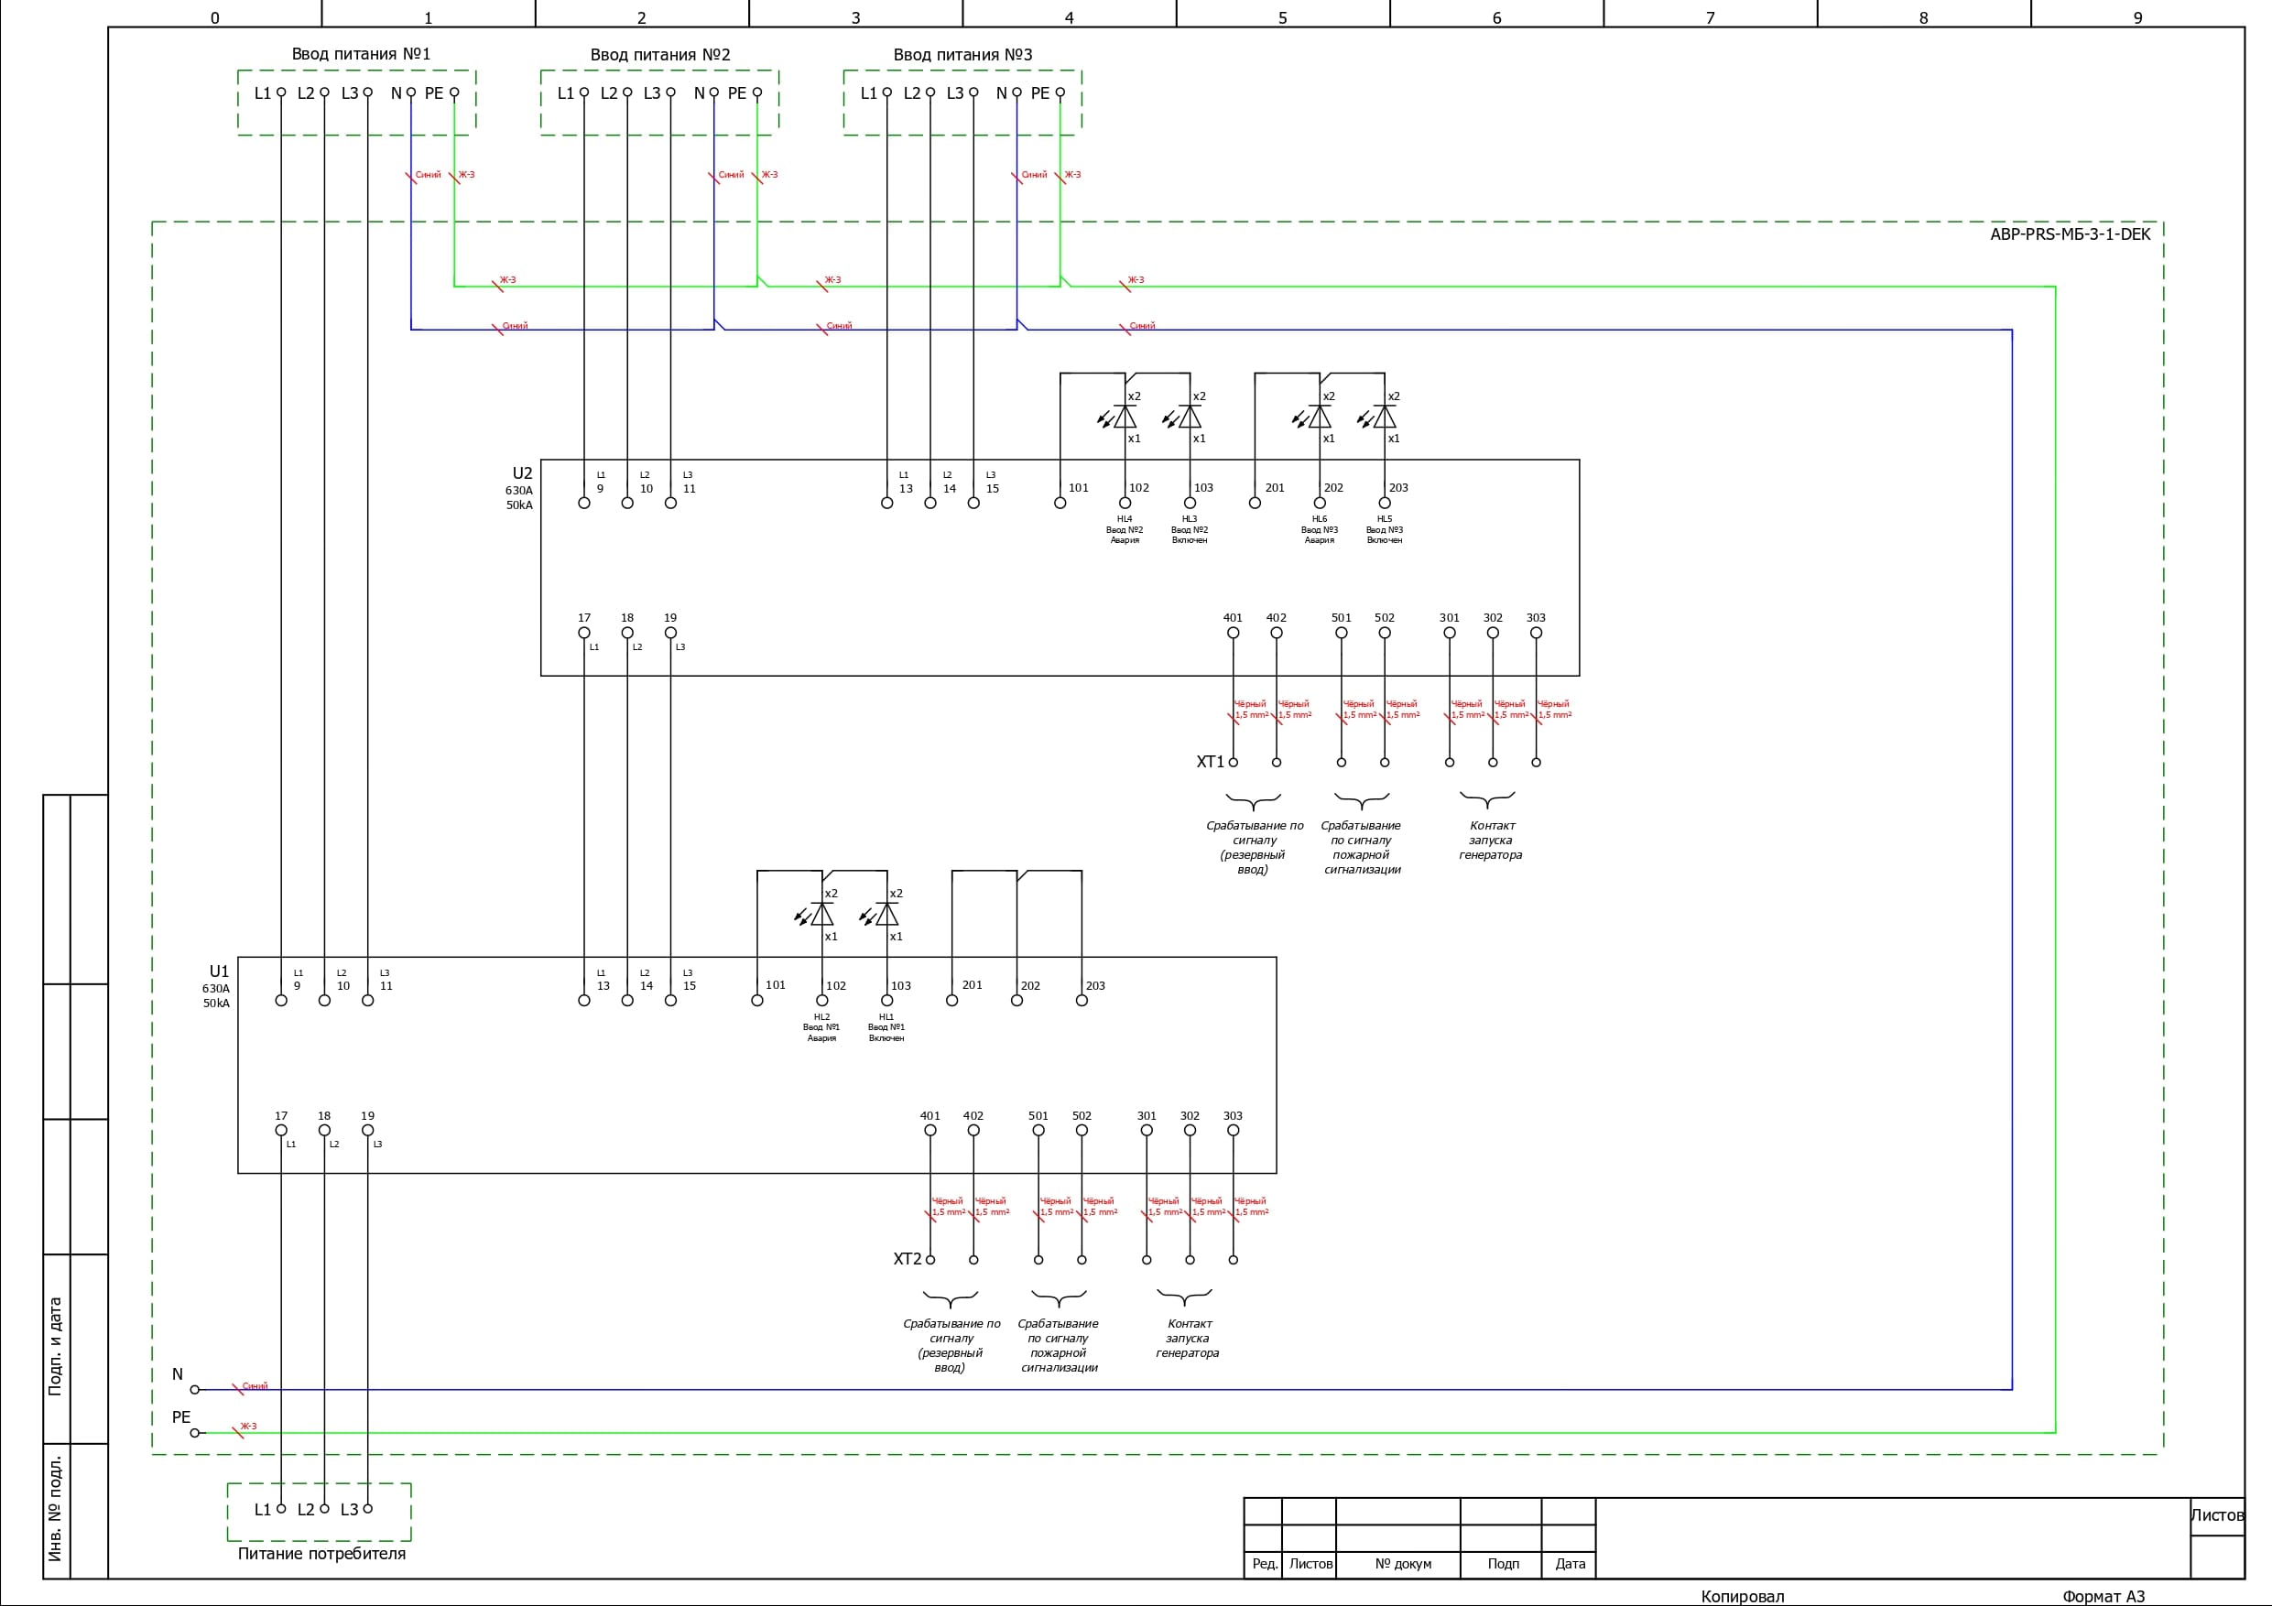Select the PE terminal circle of Ввод питания №1
The height and width of the screenshot is (1606, 2272).
point(454,92)
